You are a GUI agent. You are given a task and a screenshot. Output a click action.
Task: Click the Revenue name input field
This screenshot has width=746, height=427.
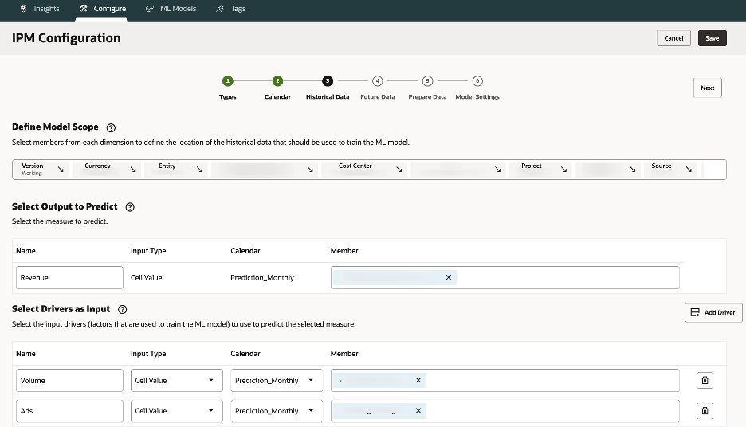click(69, 277)
